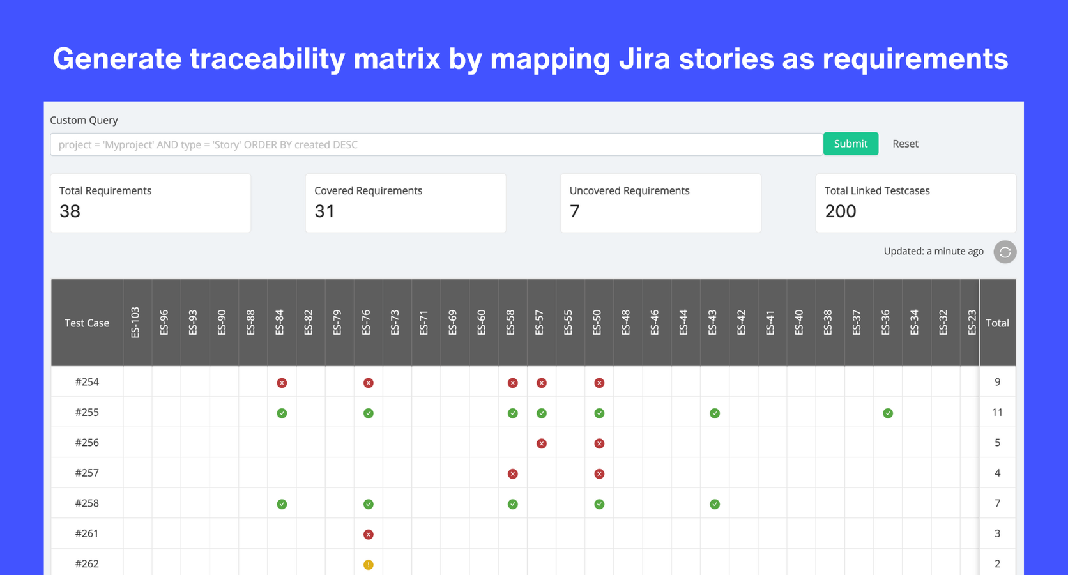Click failed status icon for #257 under ES-58

512,474
